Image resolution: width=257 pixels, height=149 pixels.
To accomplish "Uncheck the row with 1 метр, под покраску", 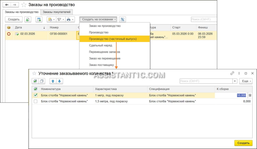I will pyautogui.click(x=35, y=95).
